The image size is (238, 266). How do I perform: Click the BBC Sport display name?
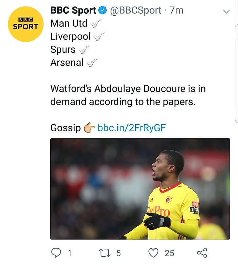pyautogui.click(x=73, y=10)
